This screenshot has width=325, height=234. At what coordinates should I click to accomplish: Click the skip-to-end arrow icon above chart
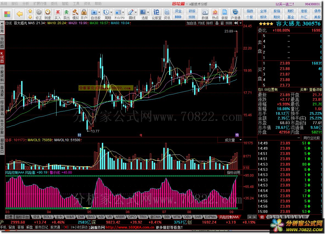[236, 23]
